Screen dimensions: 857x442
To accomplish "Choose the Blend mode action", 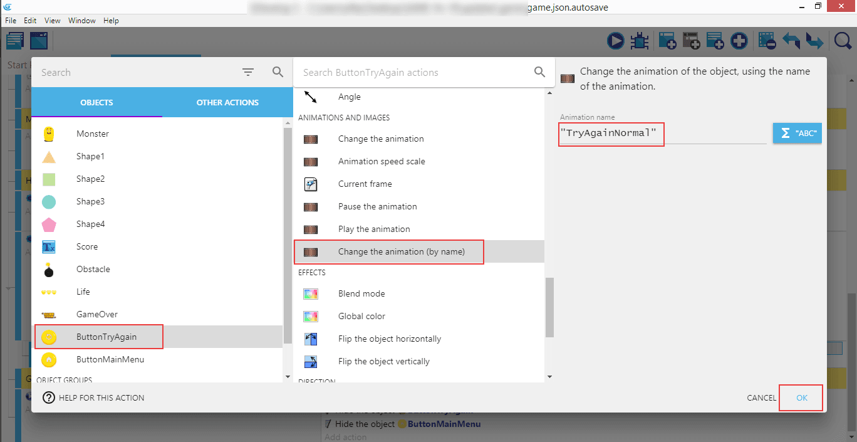I will tap(361, 293).
